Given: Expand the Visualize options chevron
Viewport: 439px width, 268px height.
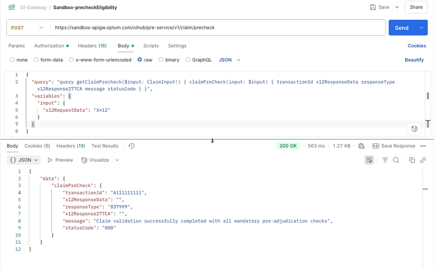Looking at the screenshot, I should coord(118,160).
